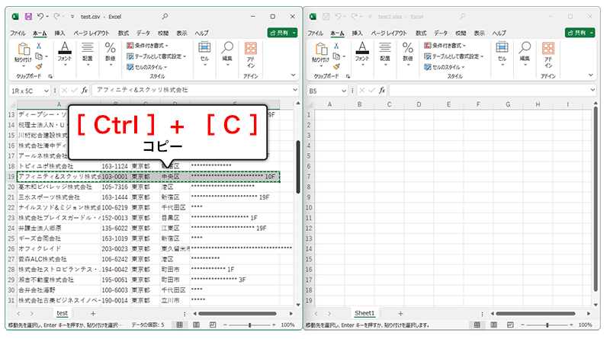
Task: Open the データ tab in test.csv window
Action: pos(143,34)
